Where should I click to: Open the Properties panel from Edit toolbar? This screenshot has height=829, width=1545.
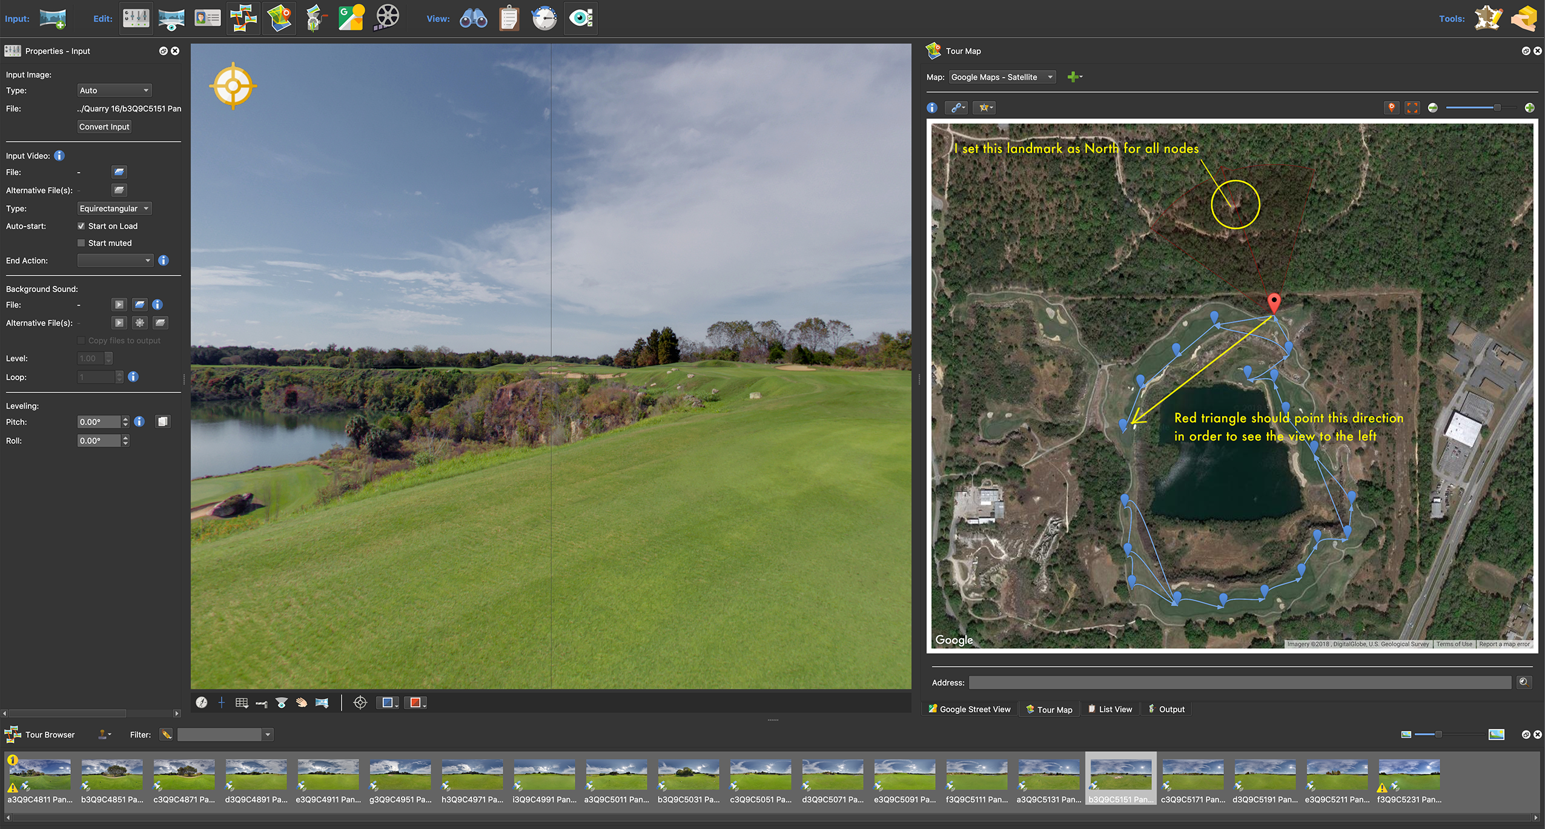(x=136, y=18)
